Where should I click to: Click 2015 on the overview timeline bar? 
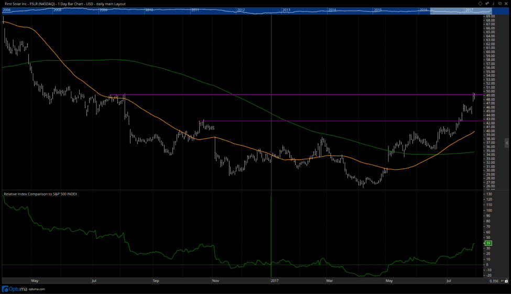[378, 10]
